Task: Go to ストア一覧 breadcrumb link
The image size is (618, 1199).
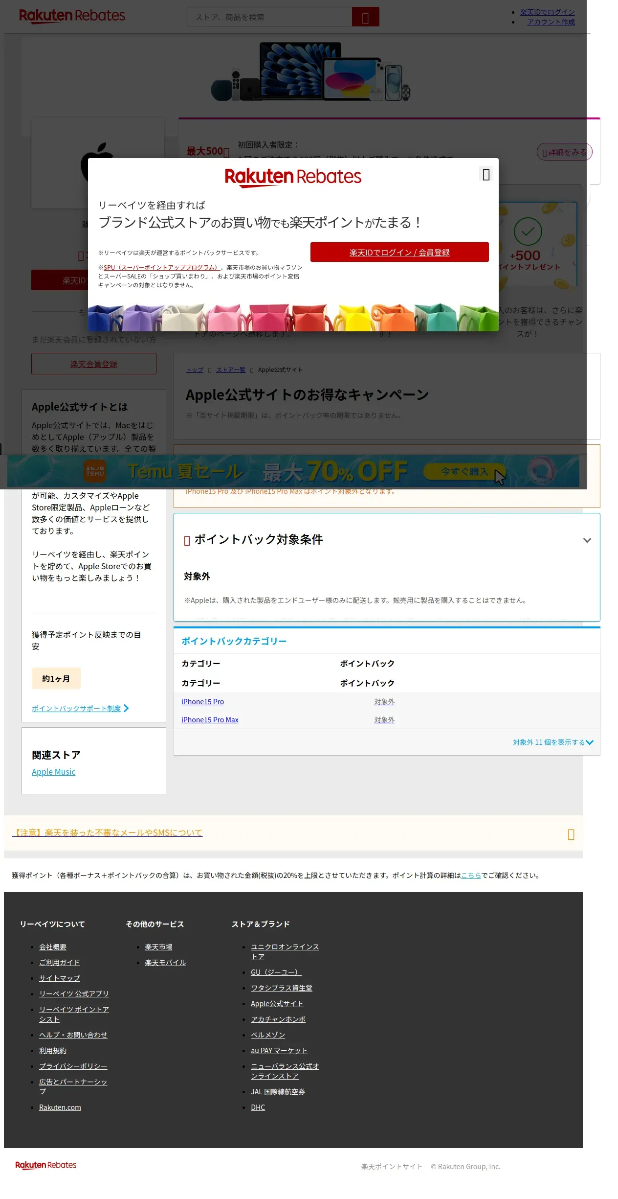Action: (231, 369)
